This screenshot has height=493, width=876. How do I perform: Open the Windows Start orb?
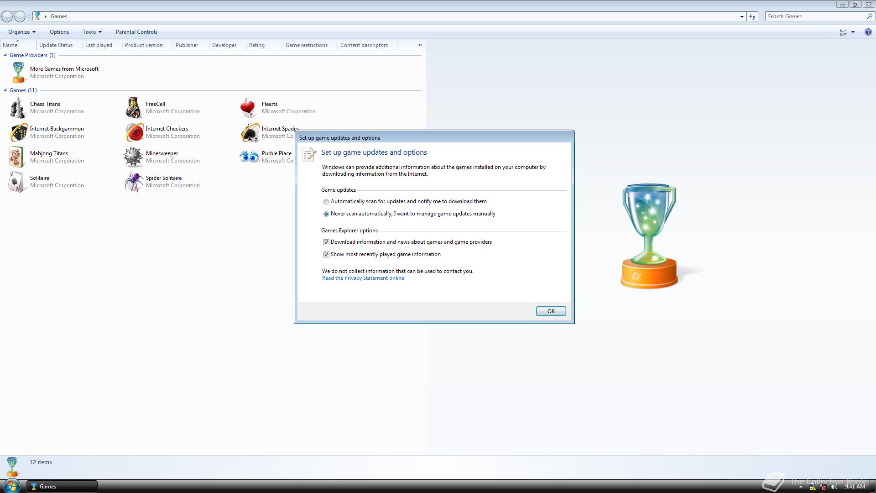(x=12, y=486)
